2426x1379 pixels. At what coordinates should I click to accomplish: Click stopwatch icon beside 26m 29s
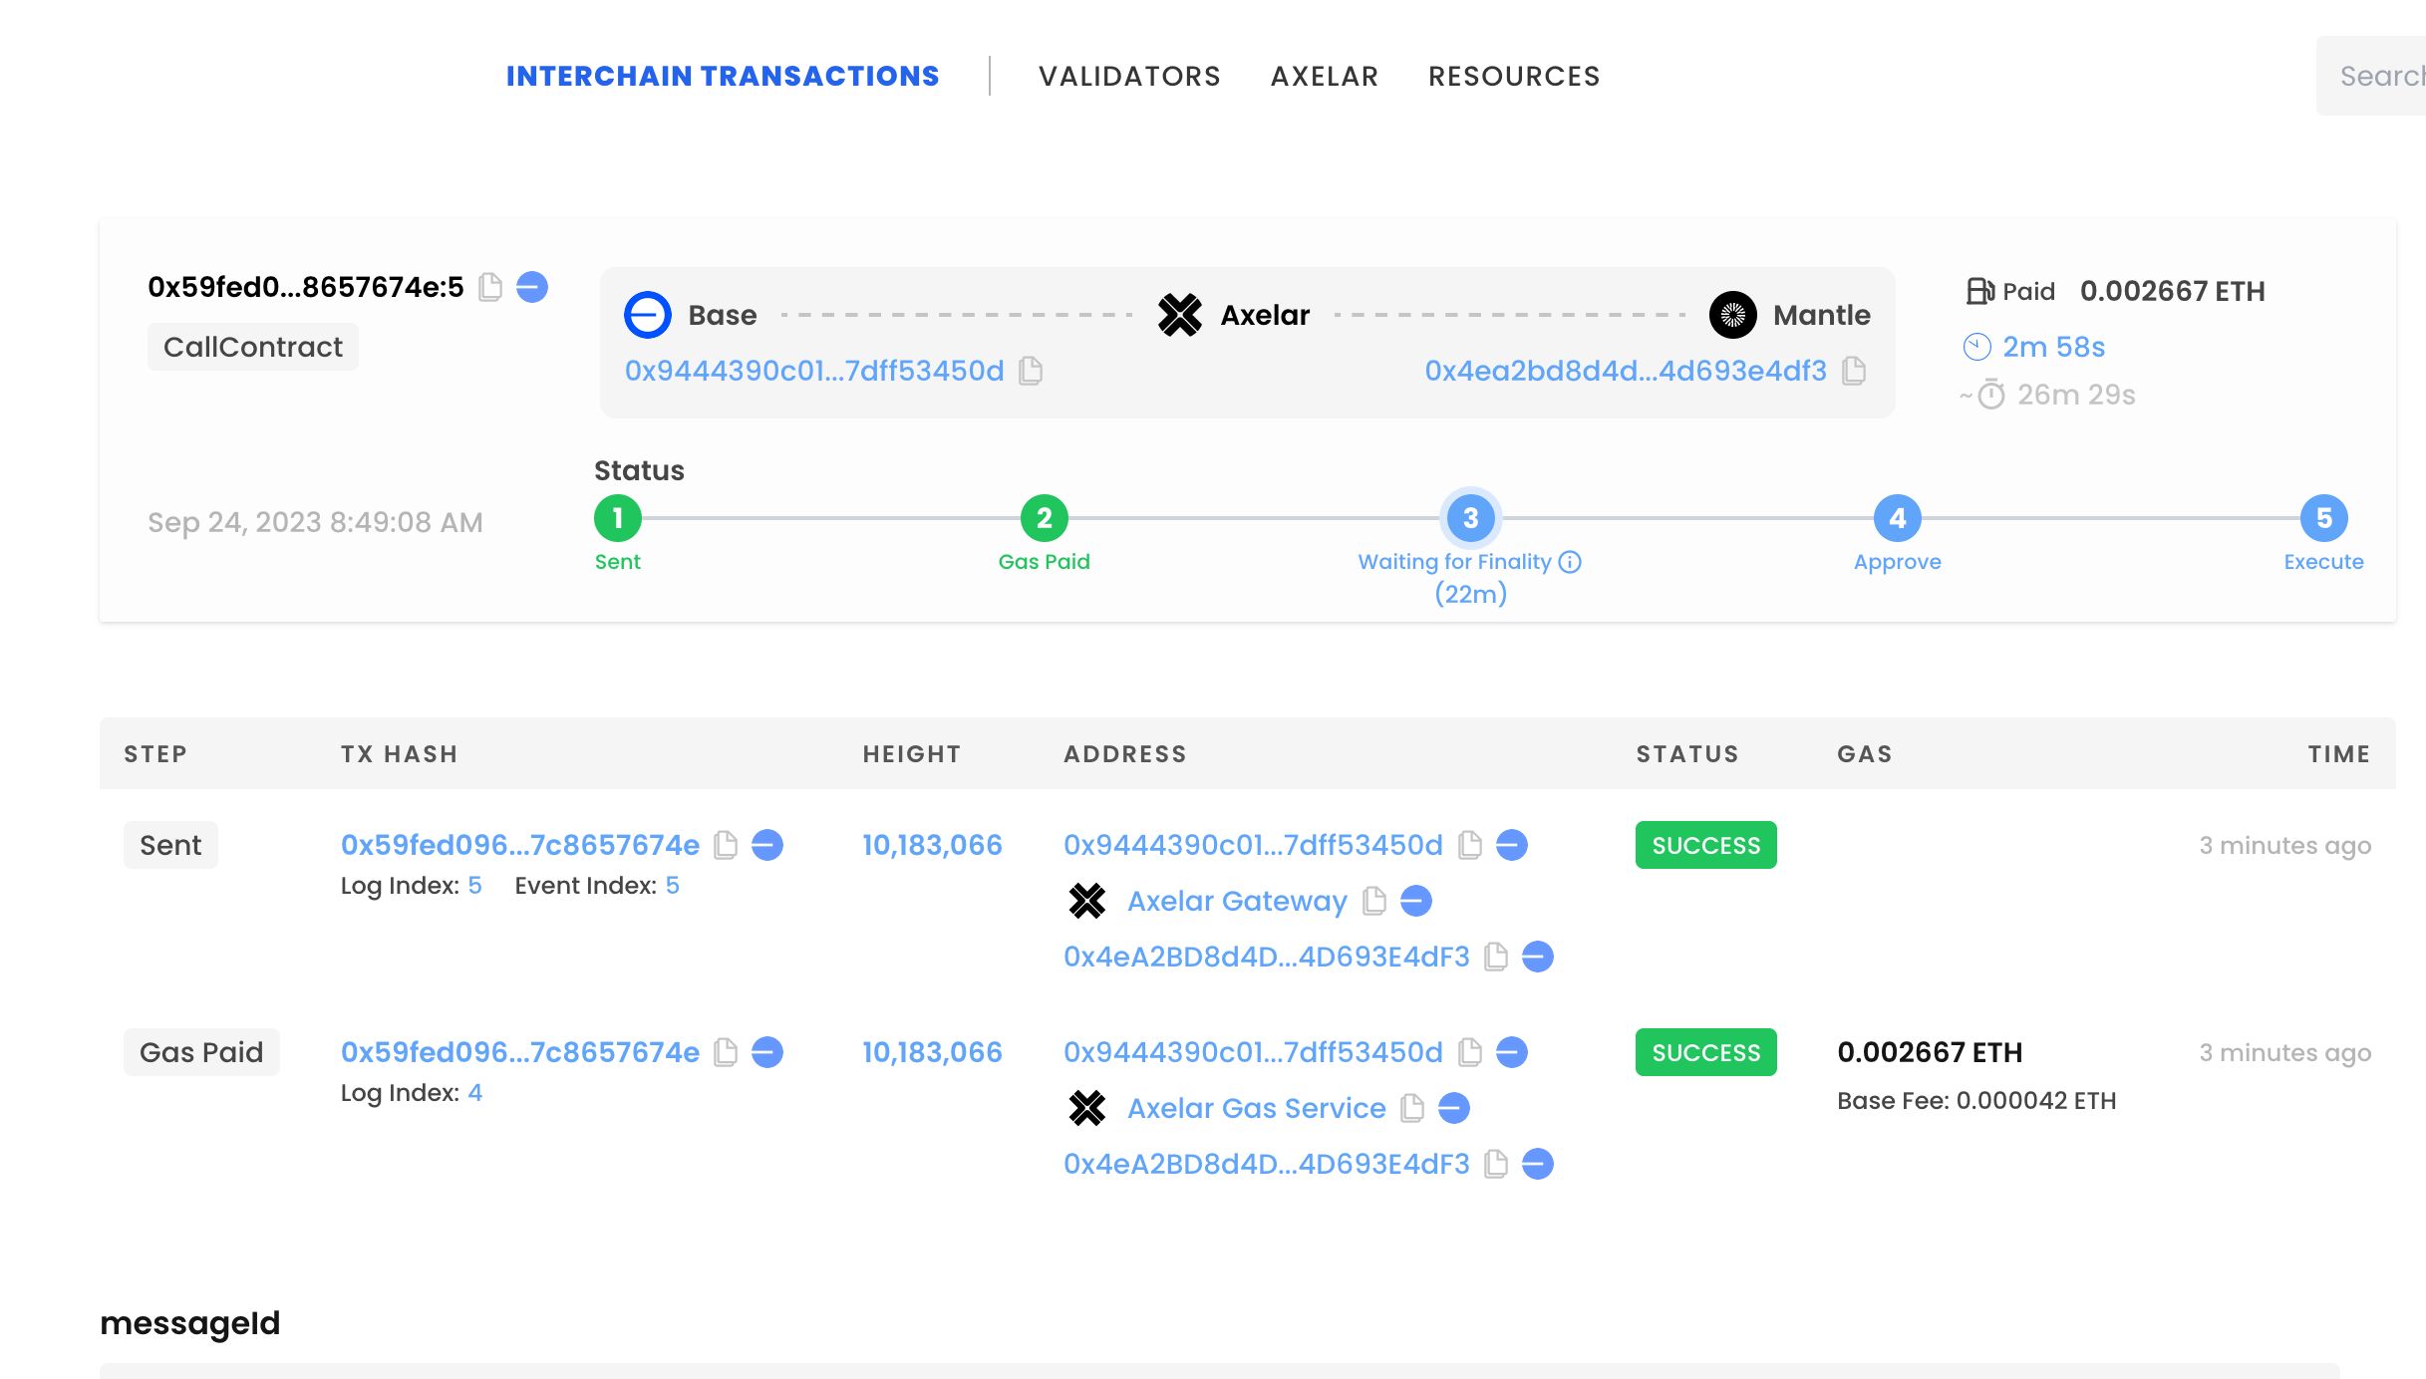pyautogui.click(x=1991, y=395)
